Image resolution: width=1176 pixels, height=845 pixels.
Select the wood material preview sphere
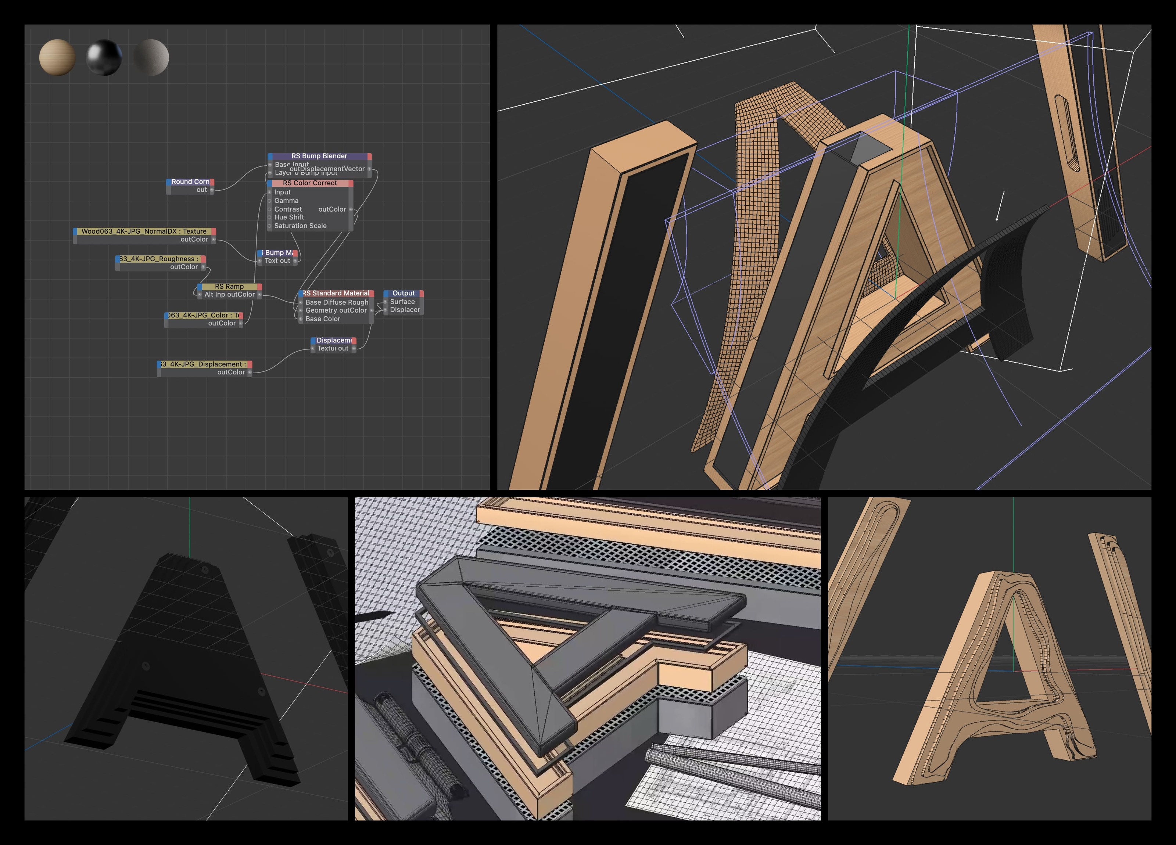click(x=57, y=57)
